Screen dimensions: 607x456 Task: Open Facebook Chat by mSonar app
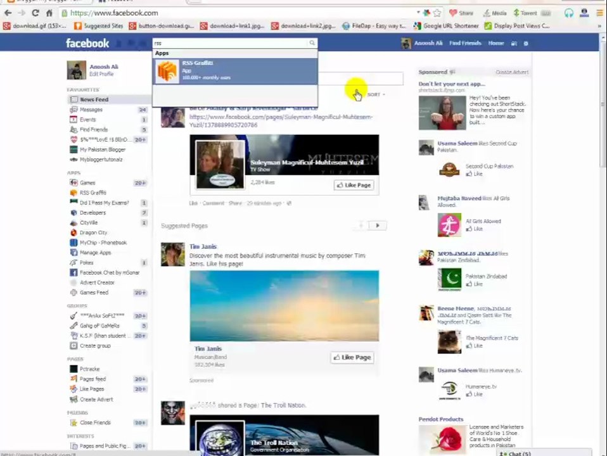(x=110, y=272)
